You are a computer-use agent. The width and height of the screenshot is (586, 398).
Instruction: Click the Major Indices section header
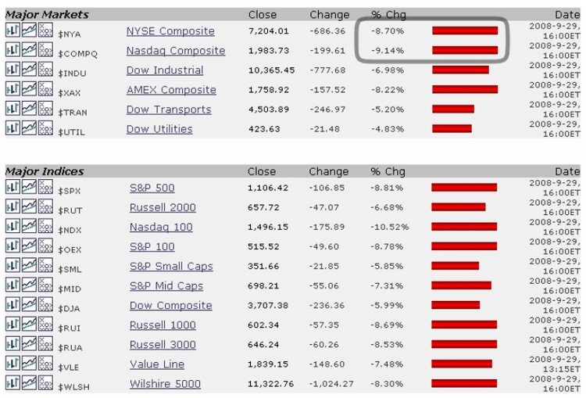click(45, 171)
